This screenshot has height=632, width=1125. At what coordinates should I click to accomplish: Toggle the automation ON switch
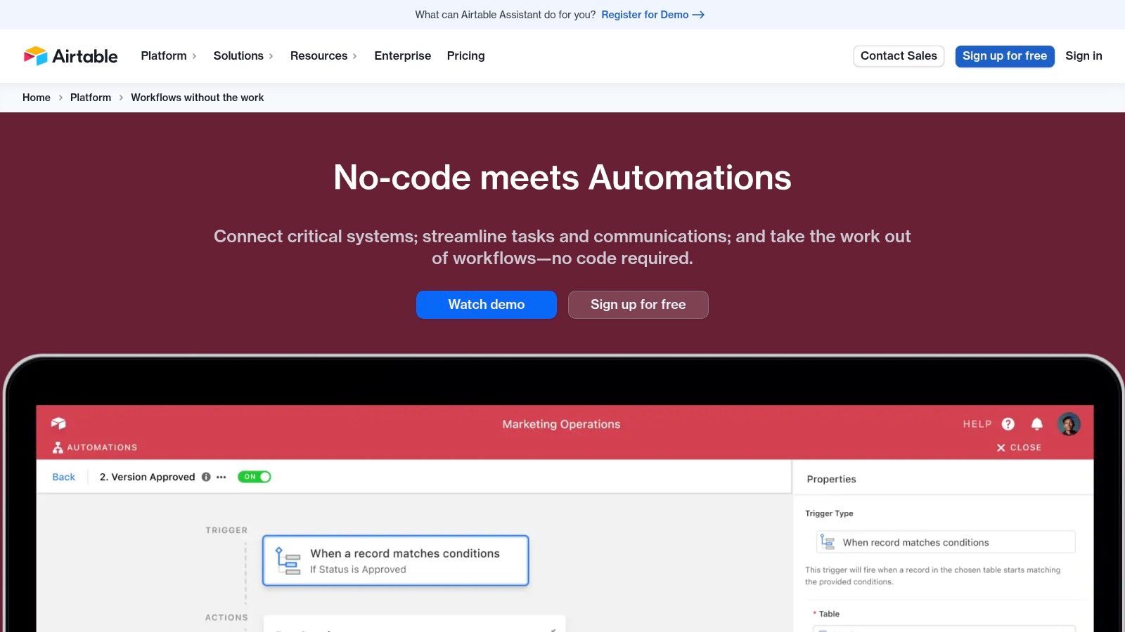pyautogui.click(x=255, y=477)
